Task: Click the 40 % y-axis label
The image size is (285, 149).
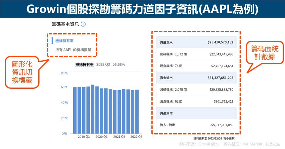Action: (x=64, y=103)
